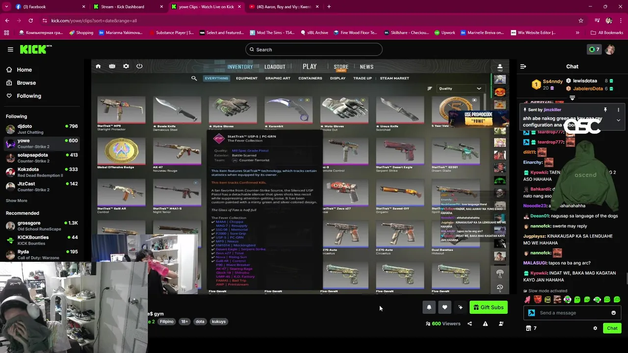Image resolution: width=628 pixels, height=353 pixels.
Task: Open the Upwork bookmark
Action: (445, 33)
